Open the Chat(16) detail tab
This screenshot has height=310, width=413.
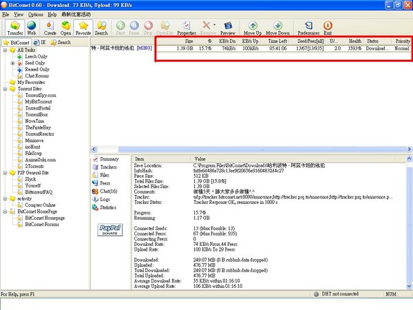(105, 192)
